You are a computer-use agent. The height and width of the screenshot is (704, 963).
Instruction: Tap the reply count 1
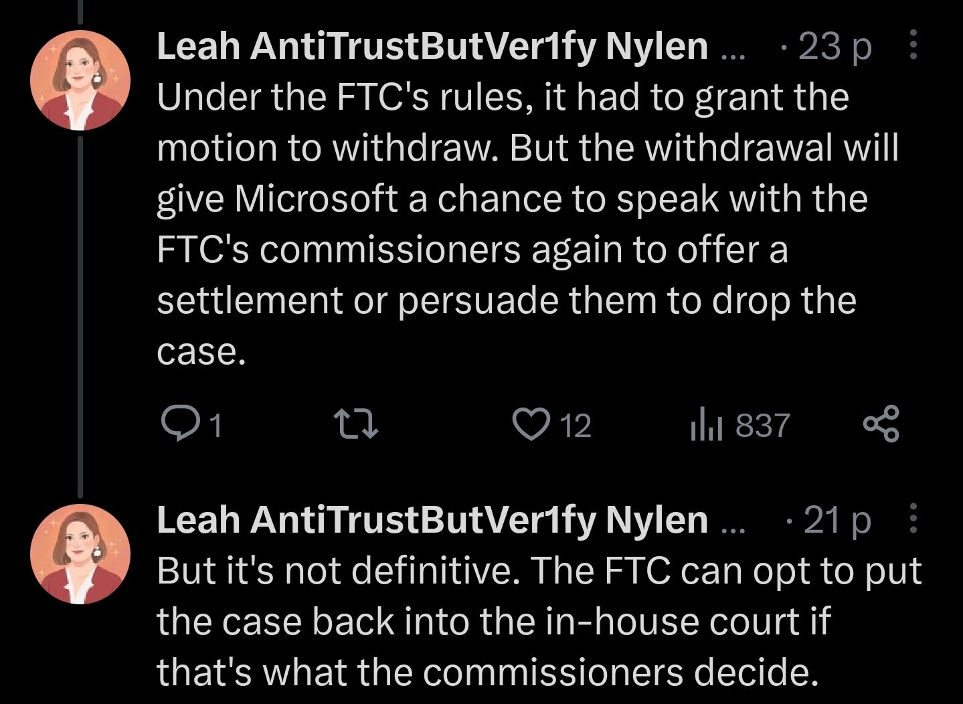[x=214, y=426]
